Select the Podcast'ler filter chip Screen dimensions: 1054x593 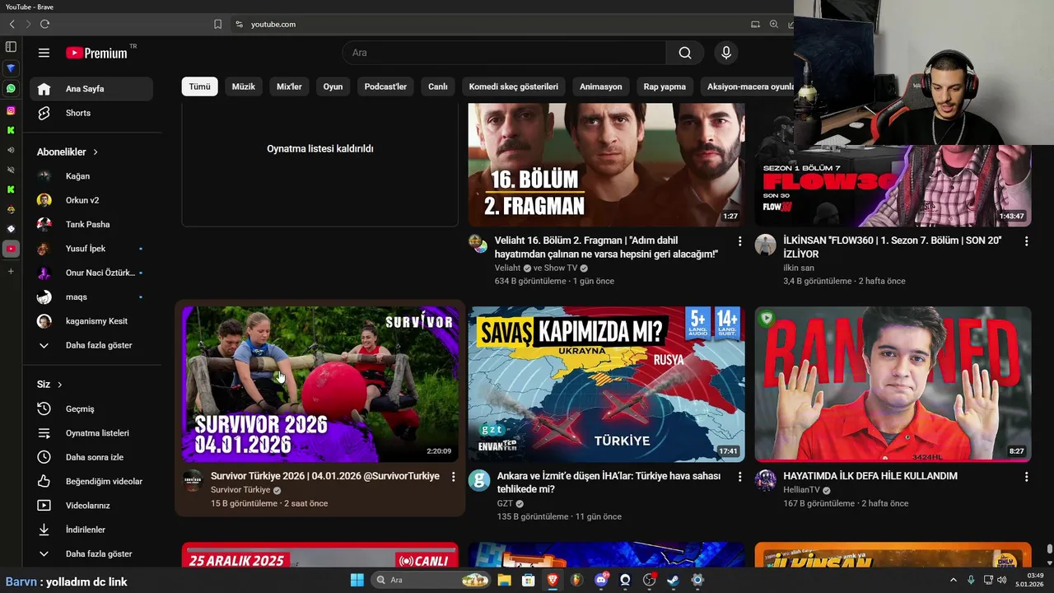click(x=385, y=86)
